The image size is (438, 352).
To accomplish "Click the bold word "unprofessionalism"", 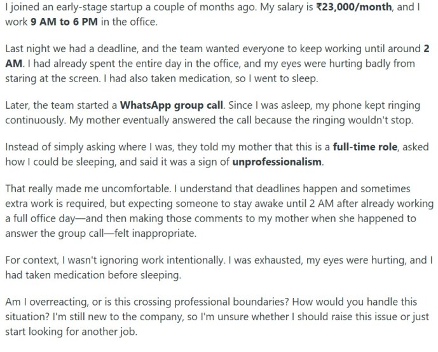I will click(x=277, y=162).
